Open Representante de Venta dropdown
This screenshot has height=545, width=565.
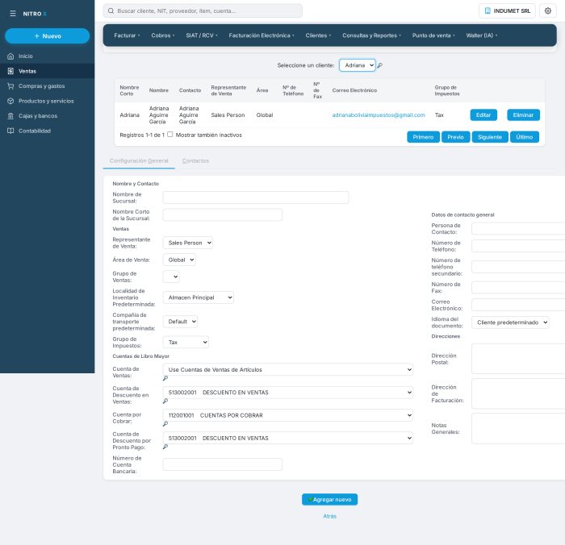click(x=188, y=243)
